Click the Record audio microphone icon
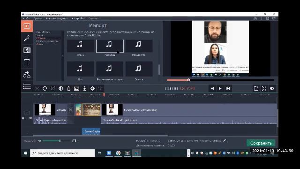Image resolution: width=300 pixels, height=169 pixels. 84,89
